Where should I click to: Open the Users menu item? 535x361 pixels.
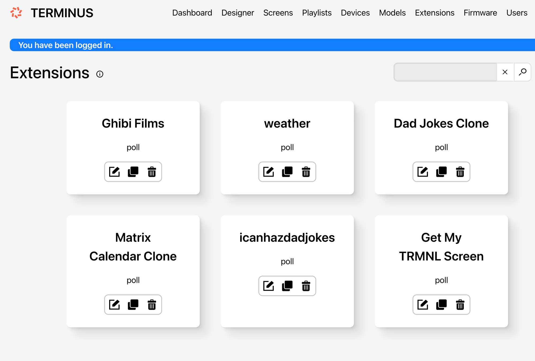(517, 13)
